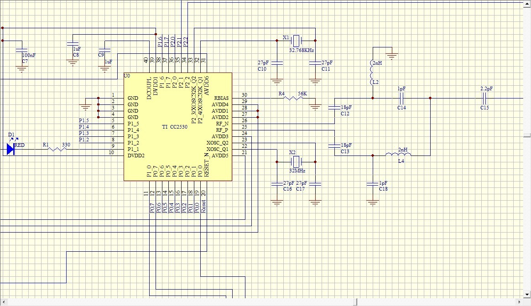Select the D1 red LED symbol
Image resolution: width=531 pixels, height=306 pixels.
click(x=10, y=149)
